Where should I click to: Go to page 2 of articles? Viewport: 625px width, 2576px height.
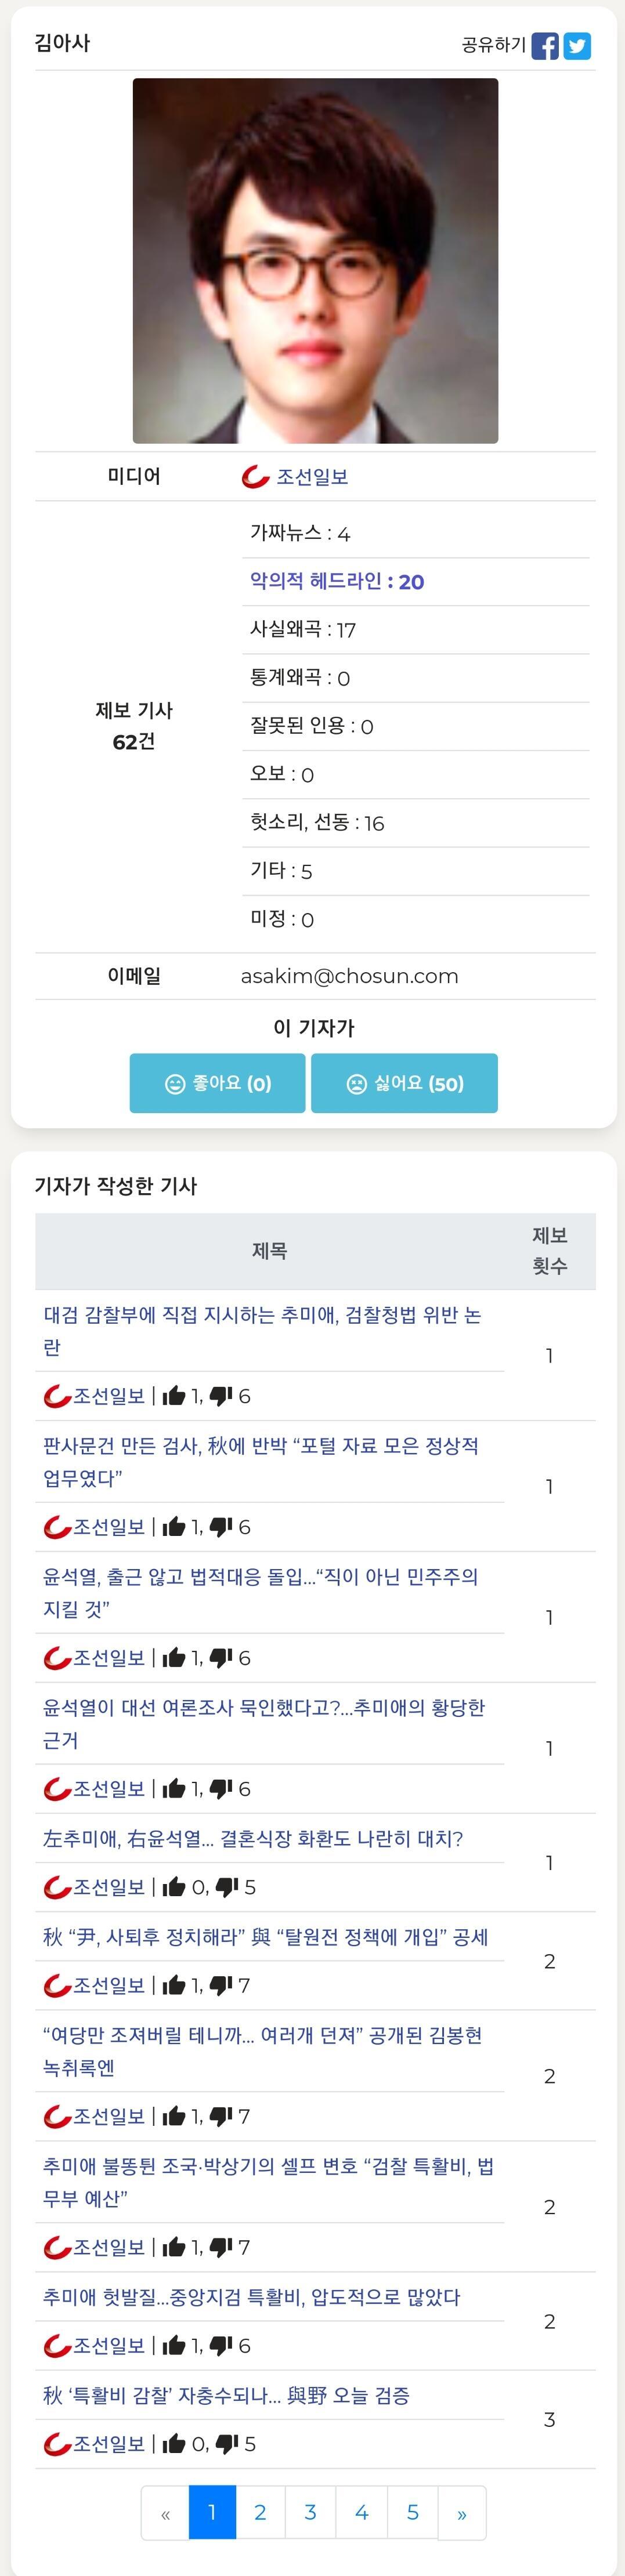(x=260, y=2512)
